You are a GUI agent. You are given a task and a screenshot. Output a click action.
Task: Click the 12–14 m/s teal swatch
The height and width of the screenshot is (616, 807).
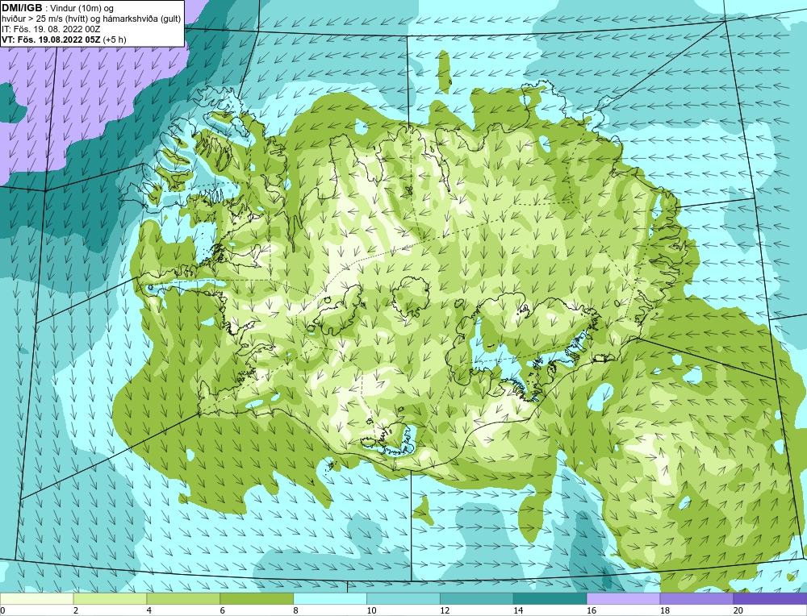point(477,598)
